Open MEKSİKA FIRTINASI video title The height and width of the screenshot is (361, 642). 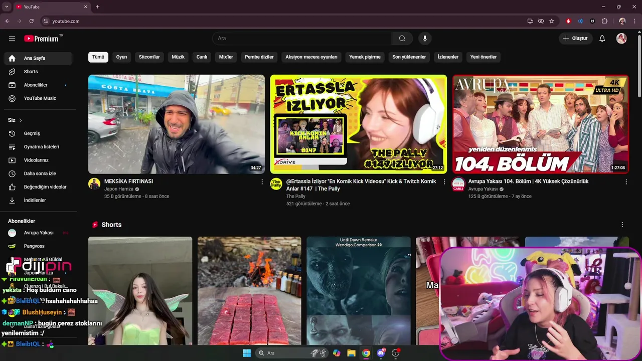click(x=128, y=182)
